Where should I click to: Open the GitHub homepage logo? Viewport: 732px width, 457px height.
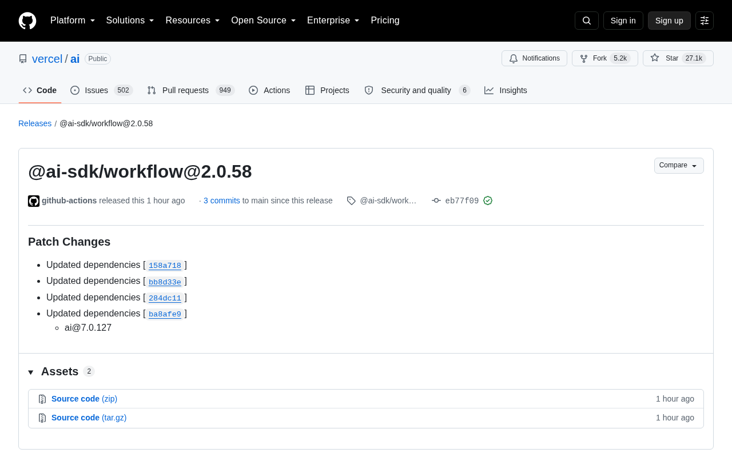(27, 21)
